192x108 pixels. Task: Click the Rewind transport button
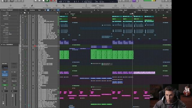[35, 1]
